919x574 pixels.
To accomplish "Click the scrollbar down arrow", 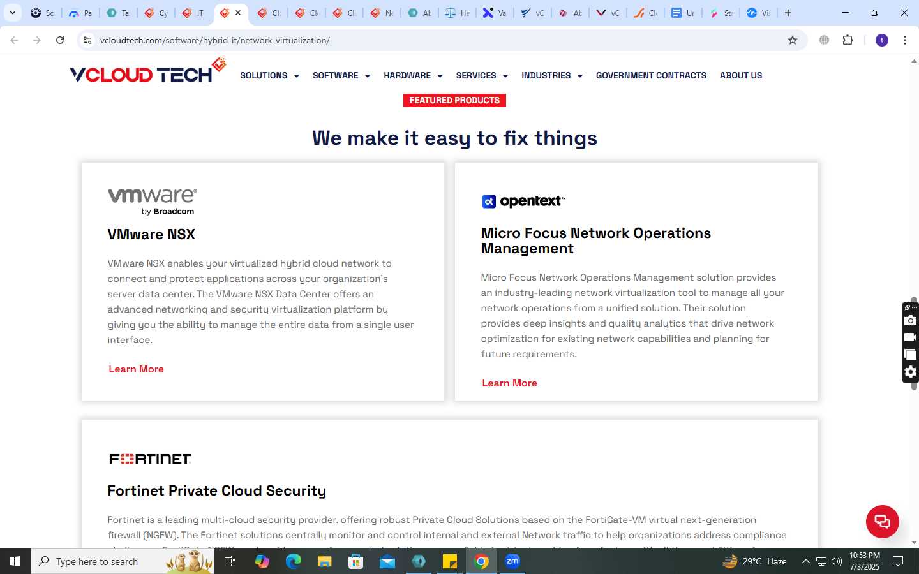I will pyautogui.click(x=914, y=543).
